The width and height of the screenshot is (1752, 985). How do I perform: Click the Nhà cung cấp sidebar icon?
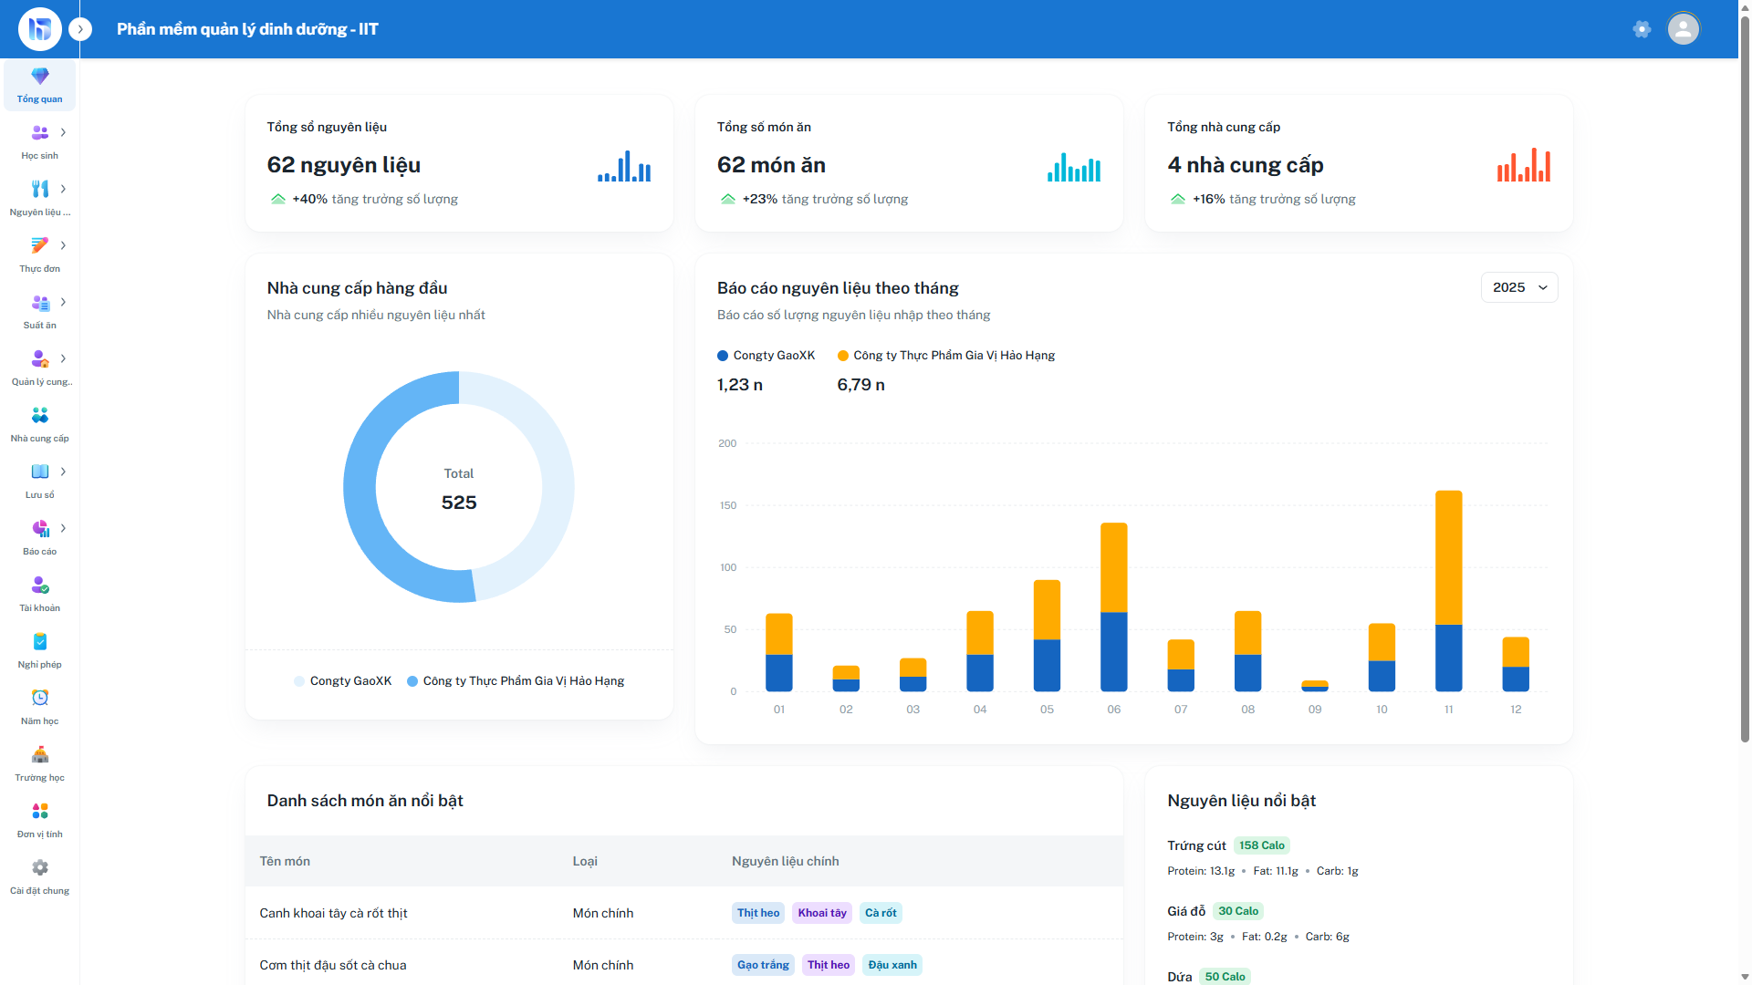pos(39,416)
